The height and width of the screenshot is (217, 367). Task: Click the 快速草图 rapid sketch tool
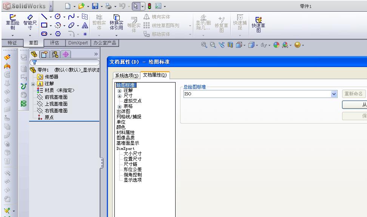click(258, 24)
